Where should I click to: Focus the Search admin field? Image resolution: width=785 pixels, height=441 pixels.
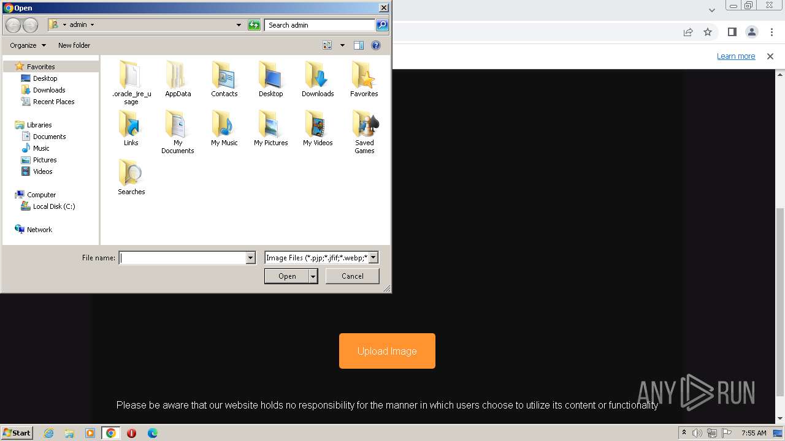click(320, 25)
